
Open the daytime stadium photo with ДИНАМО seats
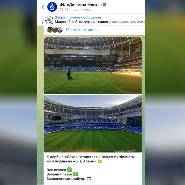pyautogui.click(x=92, y=124)
